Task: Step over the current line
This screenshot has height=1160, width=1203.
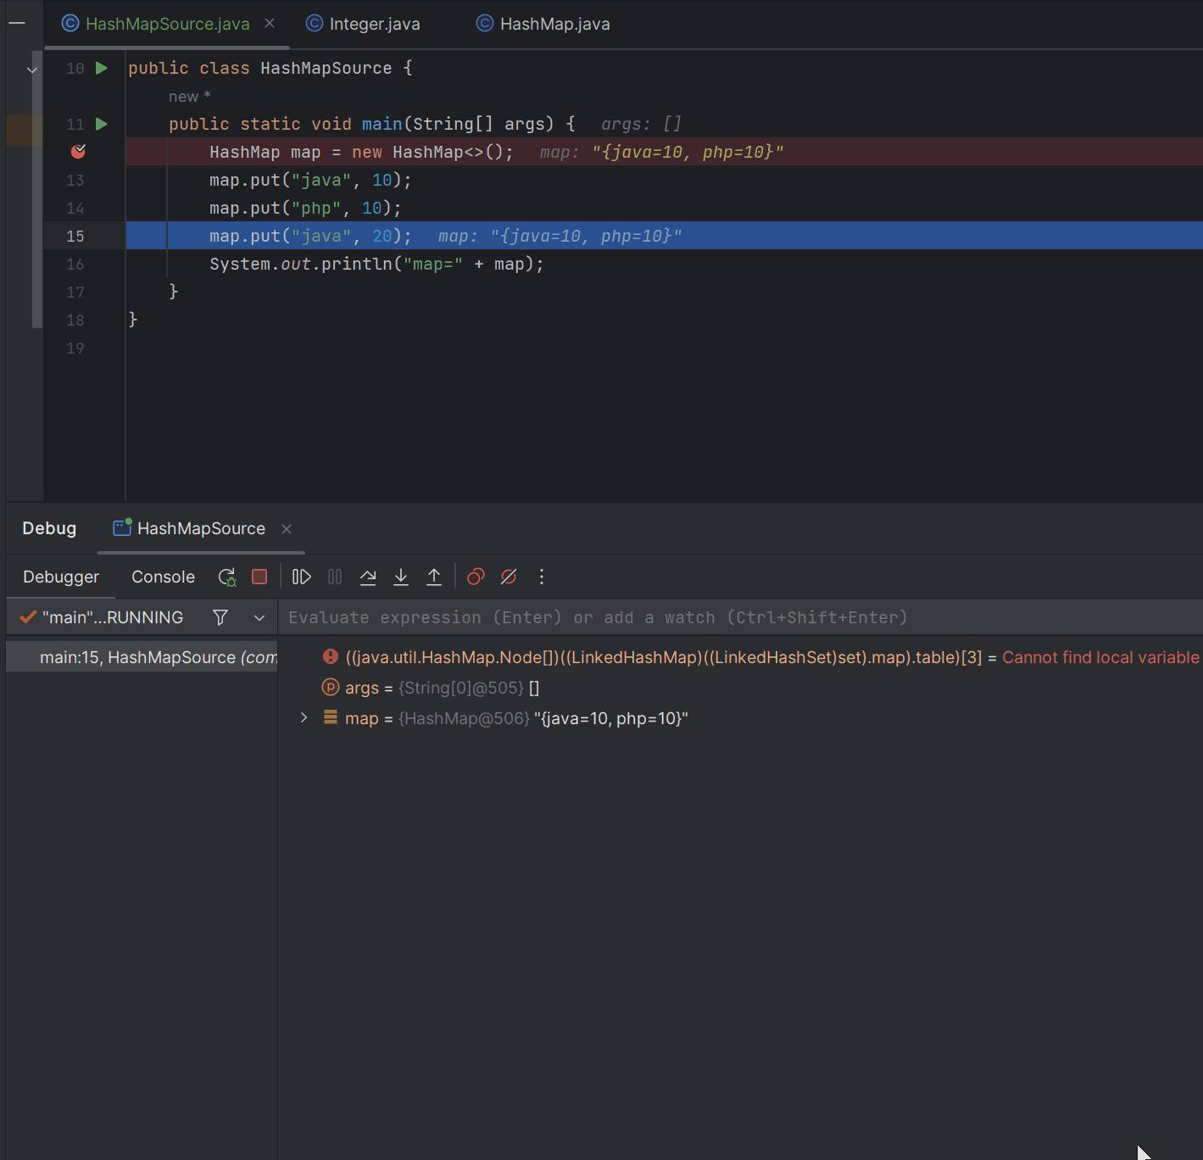Action: [x=368, y=577]
